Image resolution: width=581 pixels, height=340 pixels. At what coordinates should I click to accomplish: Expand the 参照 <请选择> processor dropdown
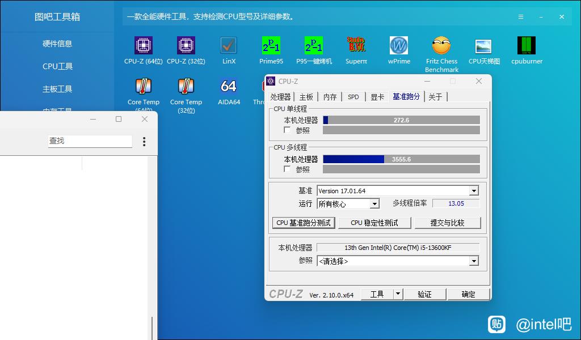click(x=474, y=261)
